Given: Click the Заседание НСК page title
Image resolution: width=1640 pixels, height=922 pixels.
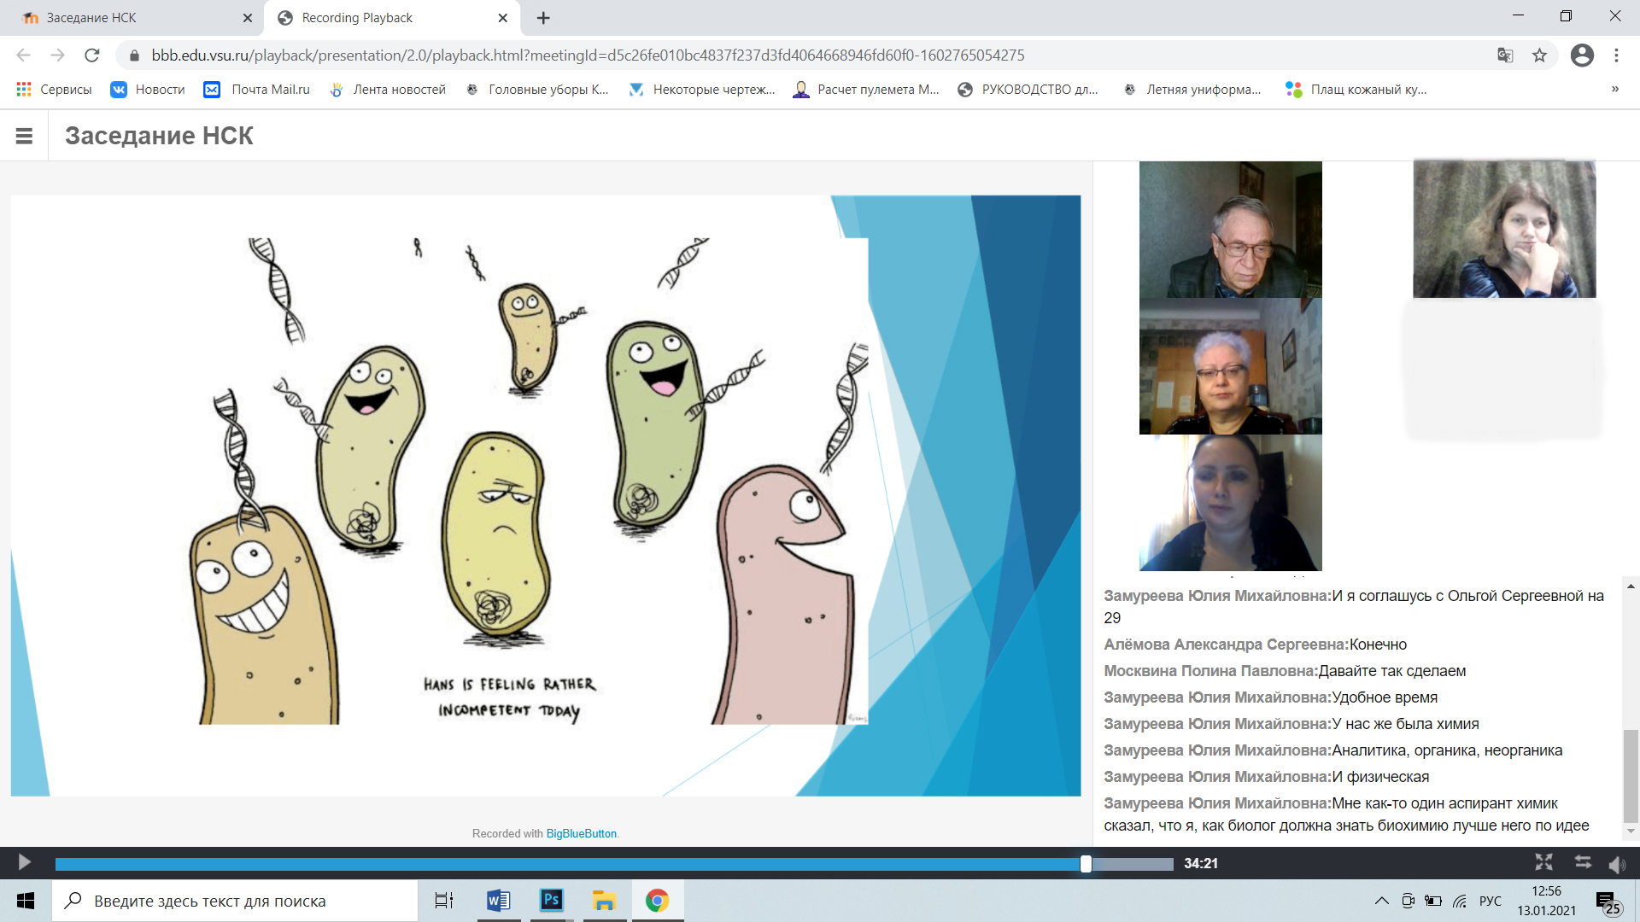Looking at the screenshot, I should point(159,136).
